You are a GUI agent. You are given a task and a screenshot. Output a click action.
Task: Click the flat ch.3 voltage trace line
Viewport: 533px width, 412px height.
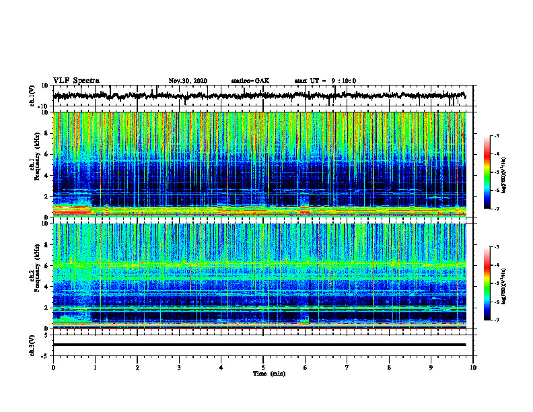click(259, 345)
